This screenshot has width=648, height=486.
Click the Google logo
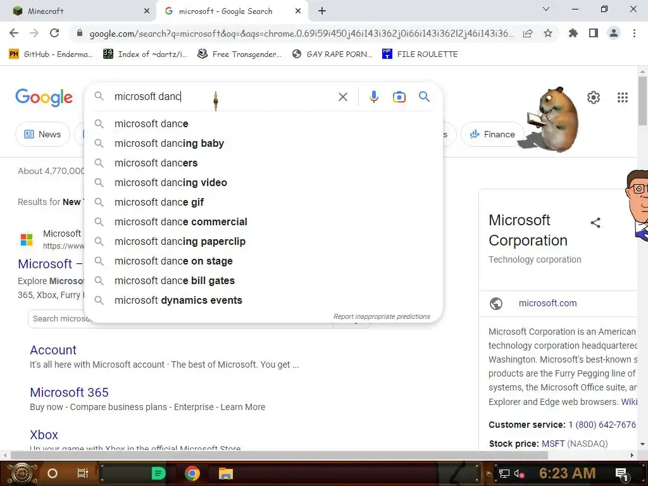pyautogui.click(x=44, y=97)
